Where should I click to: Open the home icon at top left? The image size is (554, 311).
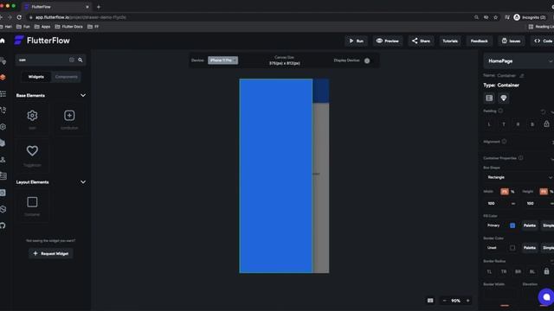(3, 41)
